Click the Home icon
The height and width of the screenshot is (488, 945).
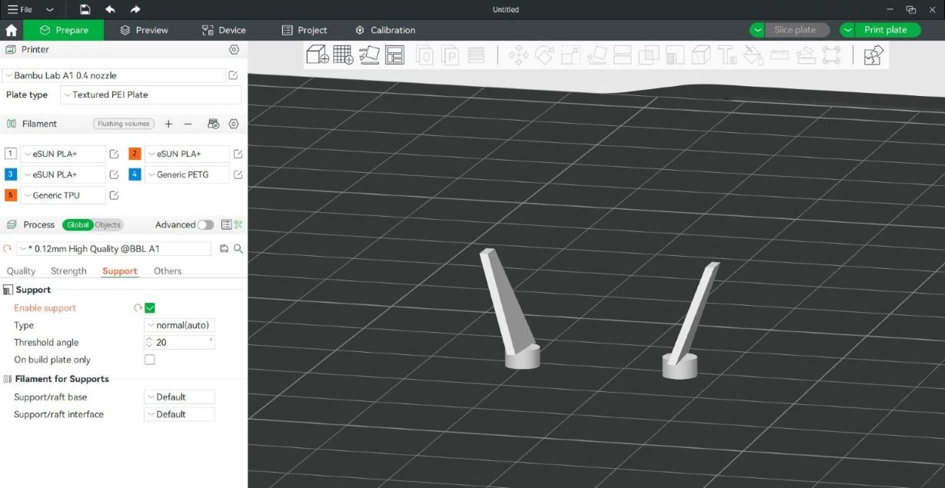click(x=11, y=30)
